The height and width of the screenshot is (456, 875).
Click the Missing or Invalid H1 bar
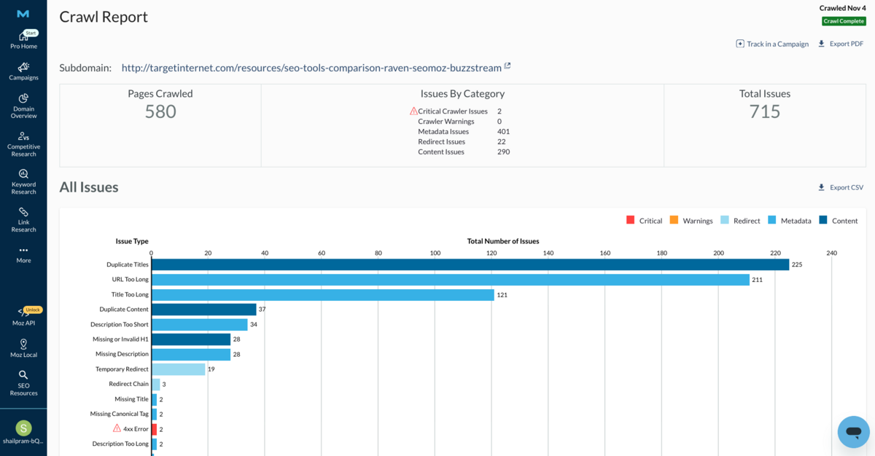pyautogui.click(x=191, y=339)
